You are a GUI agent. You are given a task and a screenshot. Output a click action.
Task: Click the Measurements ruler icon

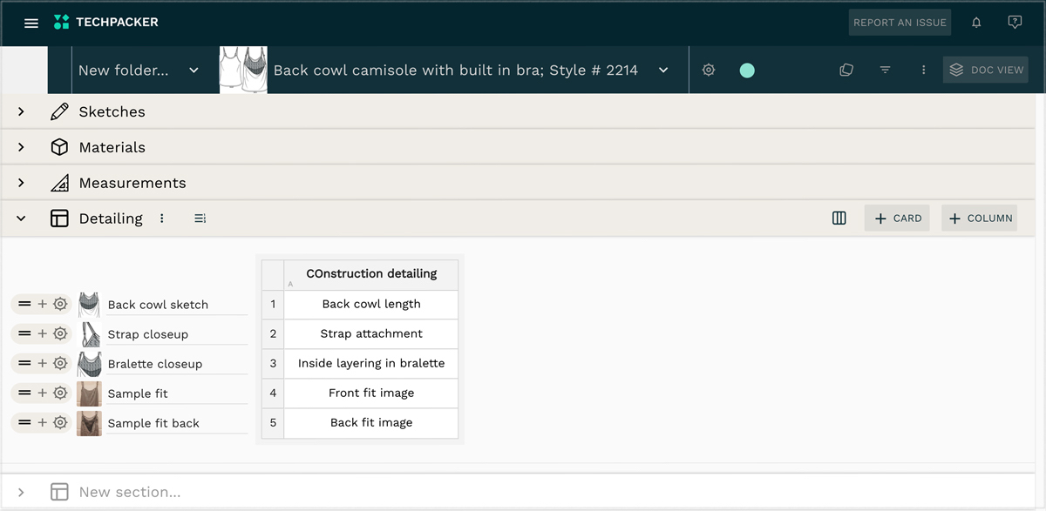[x=59, y=183]
